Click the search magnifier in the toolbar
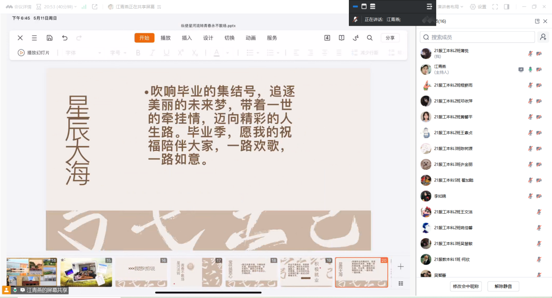The image size is (552, 298). (x=370, y=38)
